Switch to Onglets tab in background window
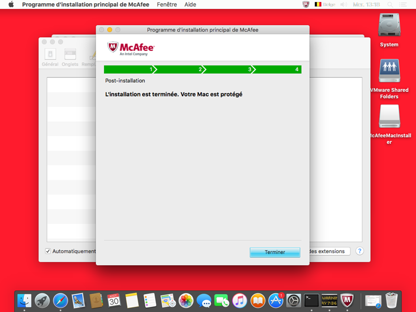This screenshot has width=416, height=312. (70, 57)
